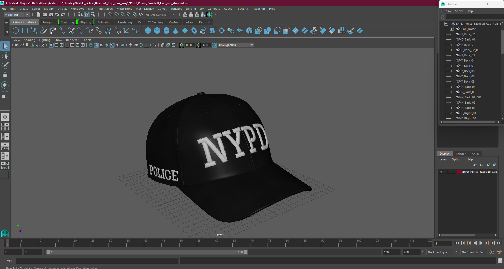
Task: Select Y_Back_04 in the Outliner
Action: 468,60
